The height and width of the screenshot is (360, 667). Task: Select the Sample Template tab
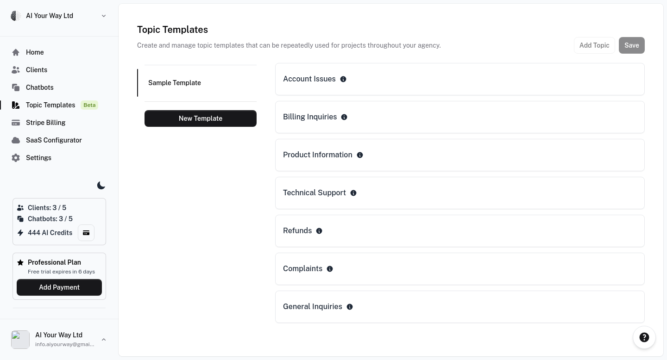[175, 83]
